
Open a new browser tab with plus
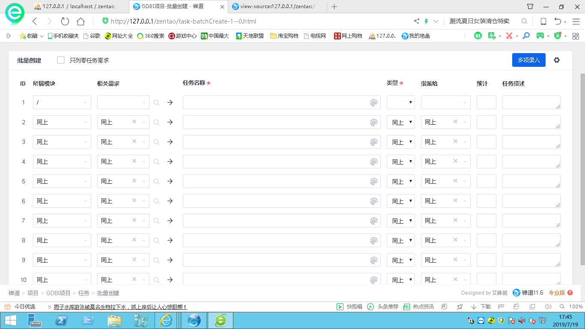coord(334,6)
